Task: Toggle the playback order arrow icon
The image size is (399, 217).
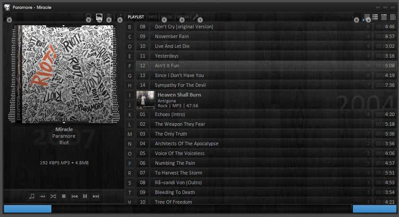Action: click(x=43, y=196)
